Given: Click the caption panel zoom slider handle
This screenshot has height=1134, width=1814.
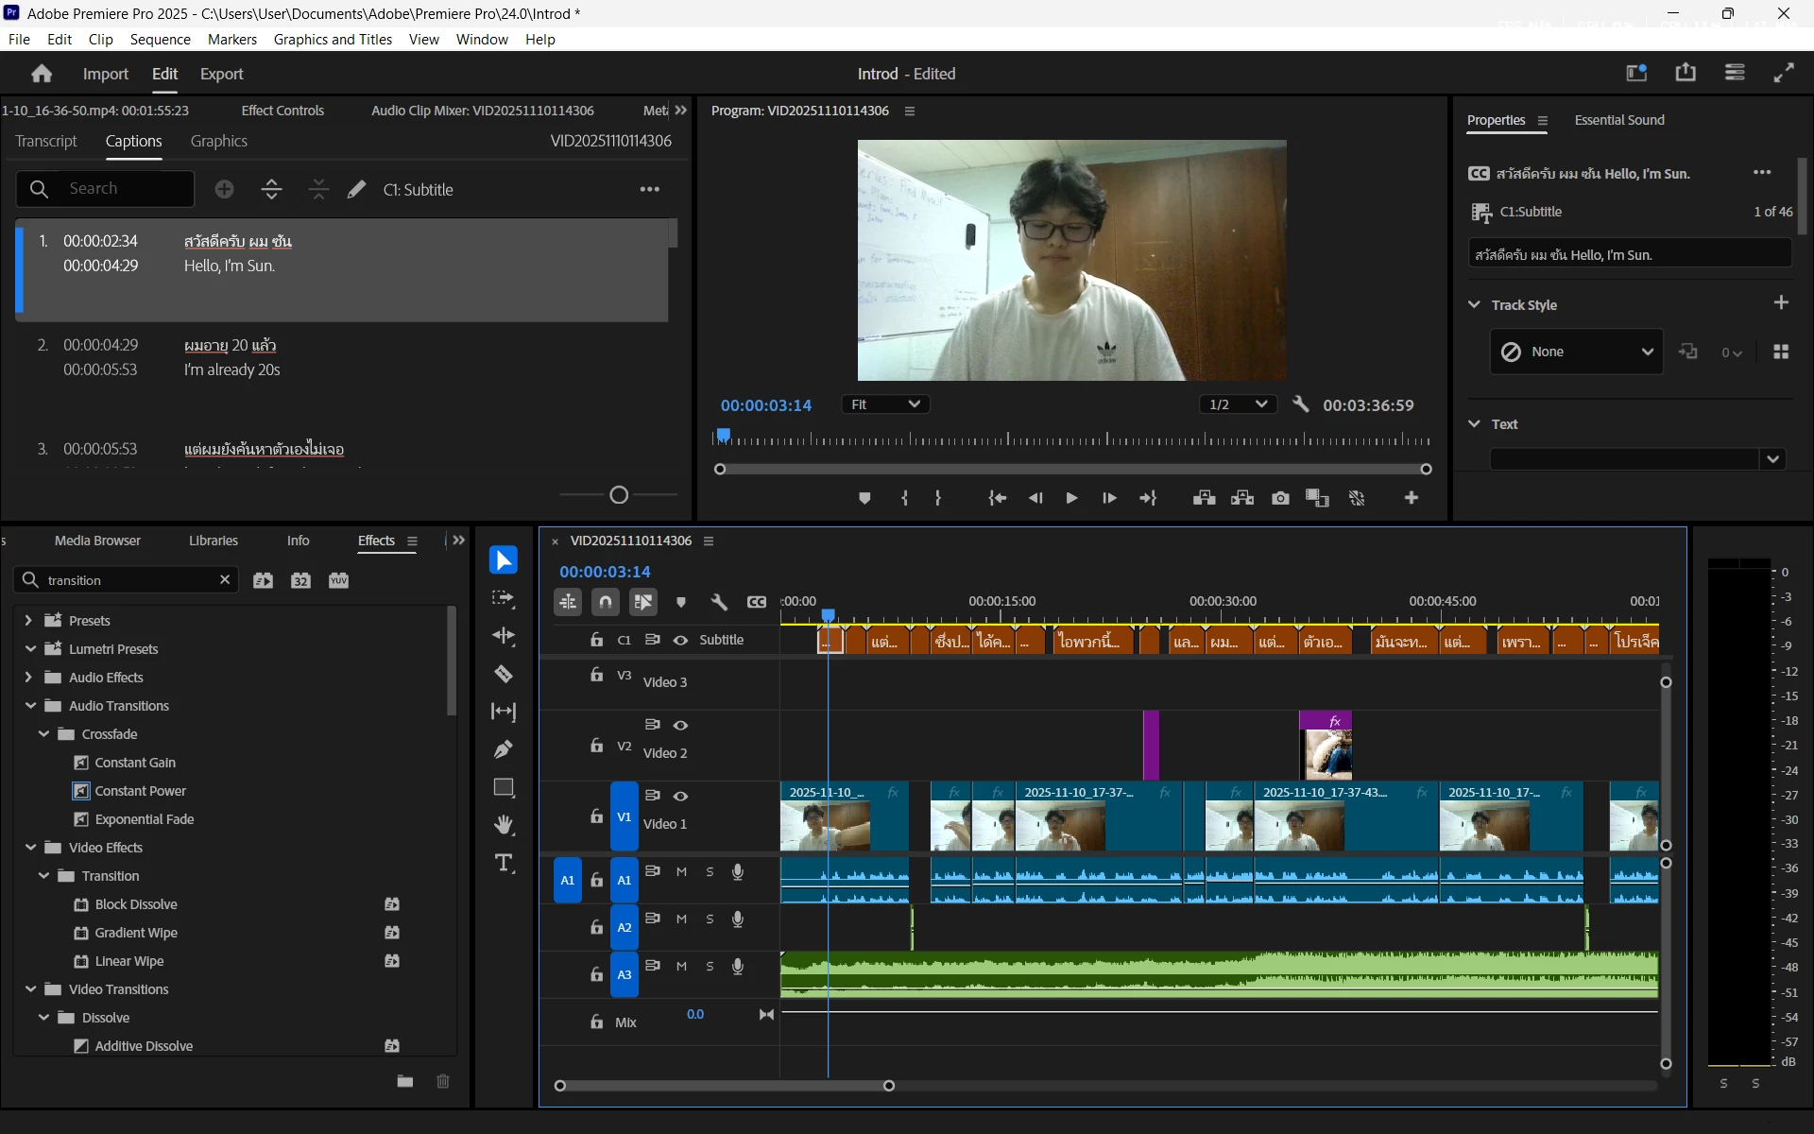Looking at the screenshot, I should click(x=619, y=495).
